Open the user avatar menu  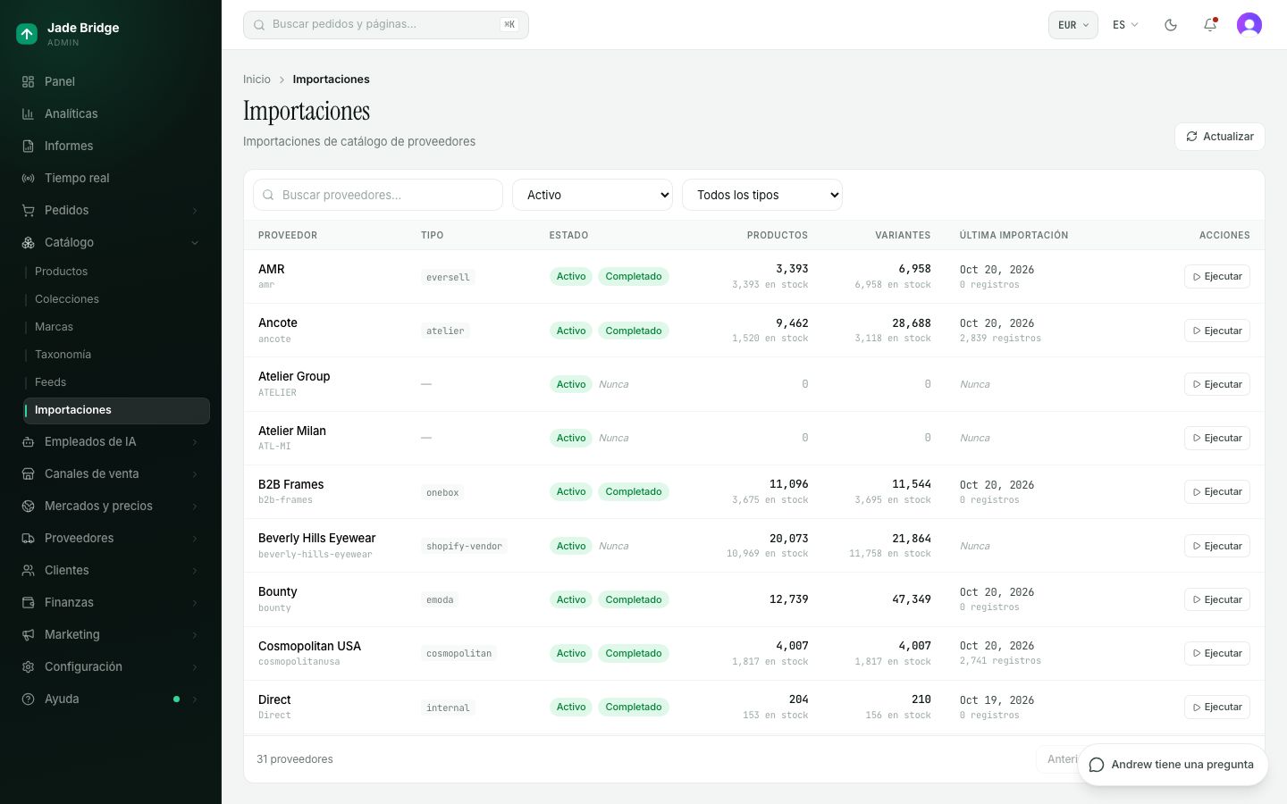pos(1249,25)
